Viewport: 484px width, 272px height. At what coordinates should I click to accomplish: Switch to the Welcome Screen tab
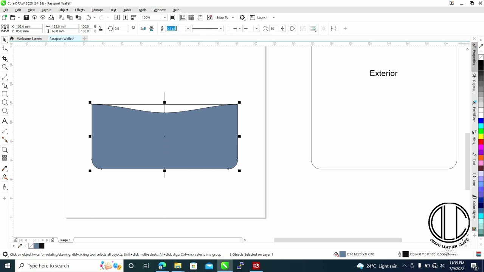click(29, 39)
